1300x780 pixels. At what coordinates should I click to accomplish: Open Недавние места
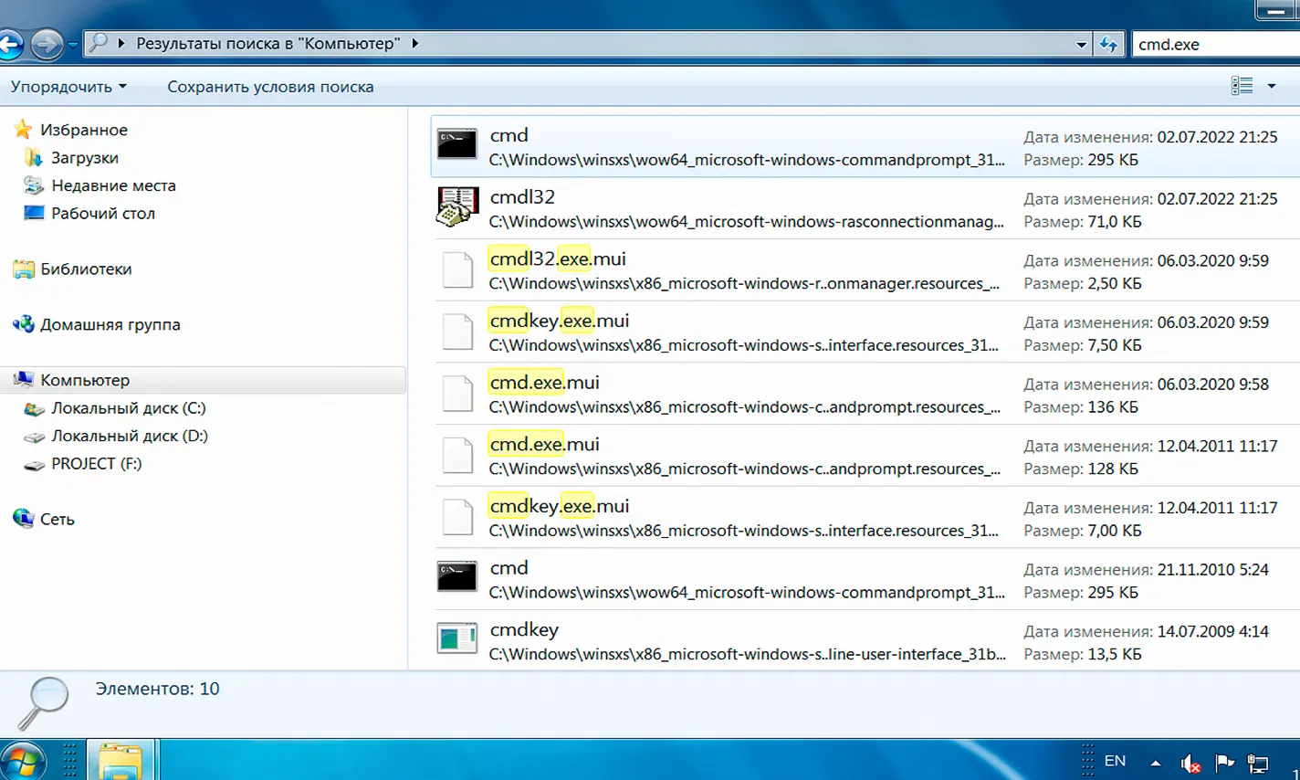coord(113,185)
